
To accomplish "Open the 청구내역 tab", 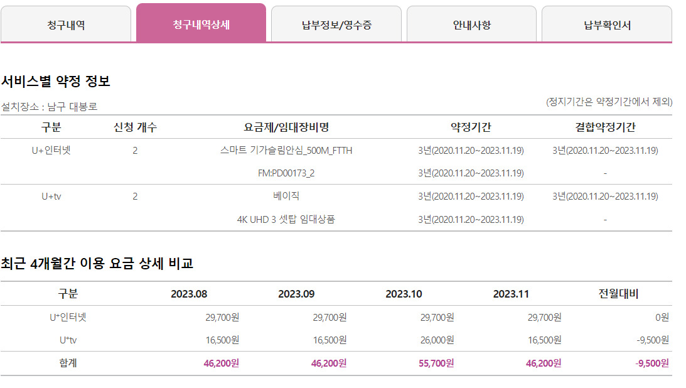I will point(66,24).
